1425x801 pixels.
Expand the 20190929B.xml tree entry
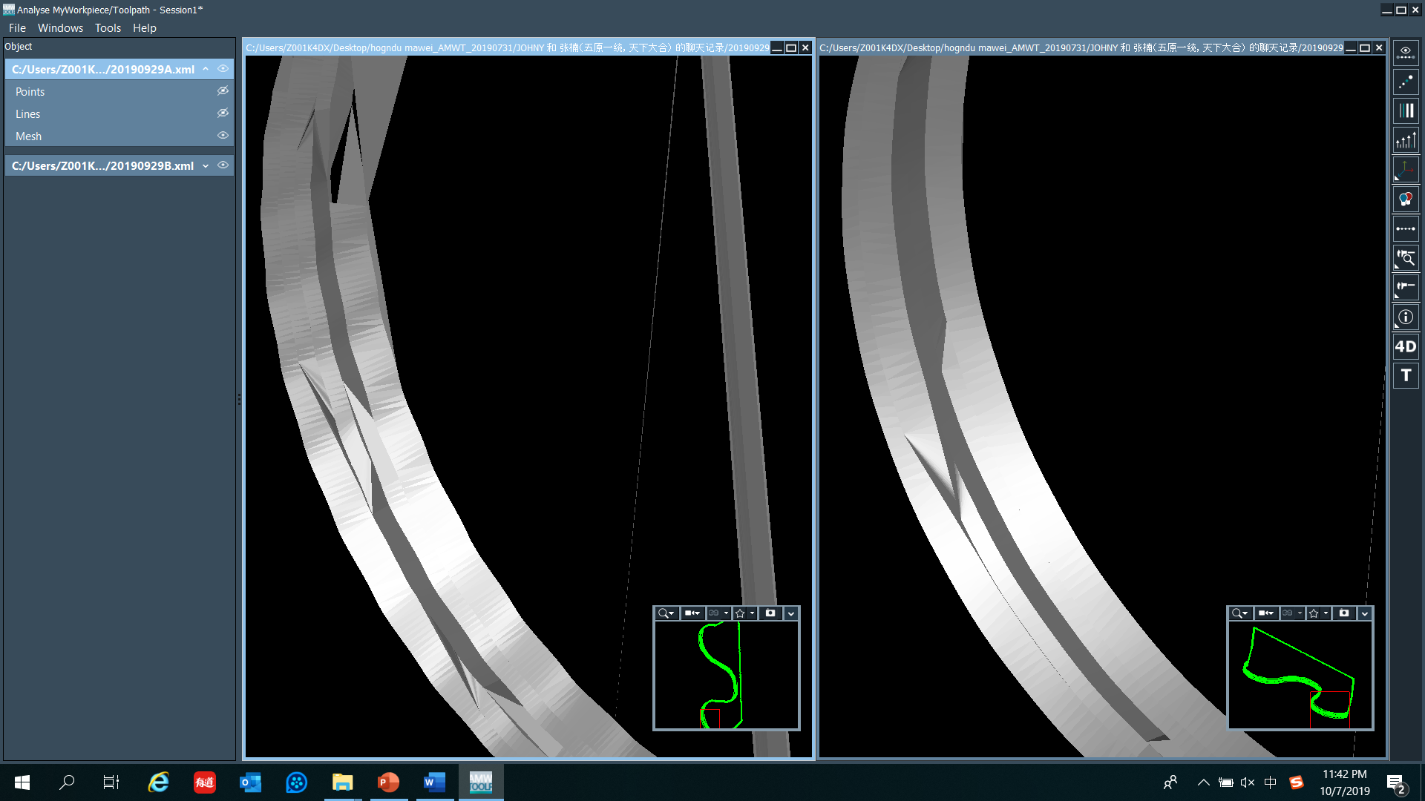click(x=205, y=165)
